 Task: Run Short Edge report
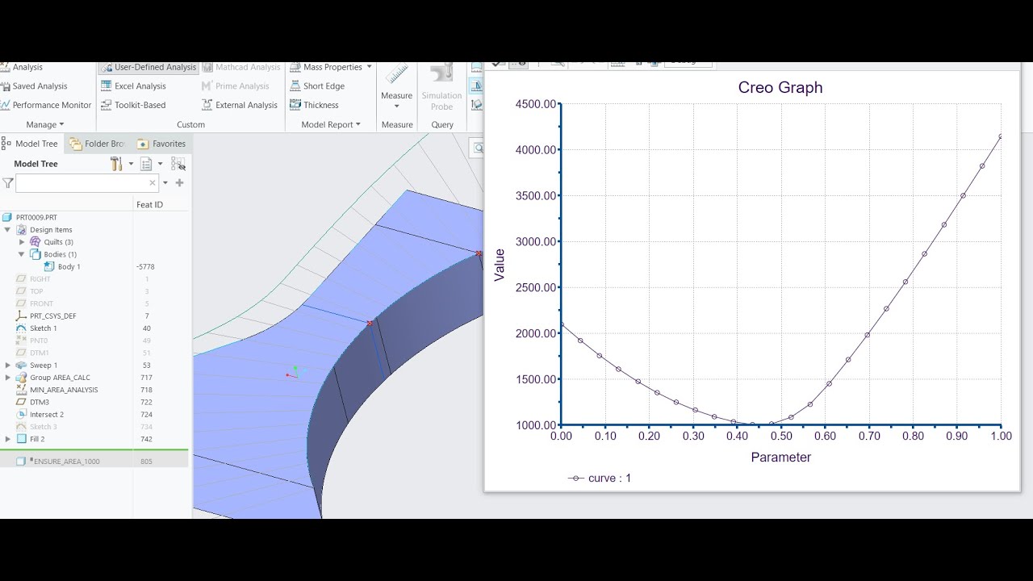[x=316, y=86]
